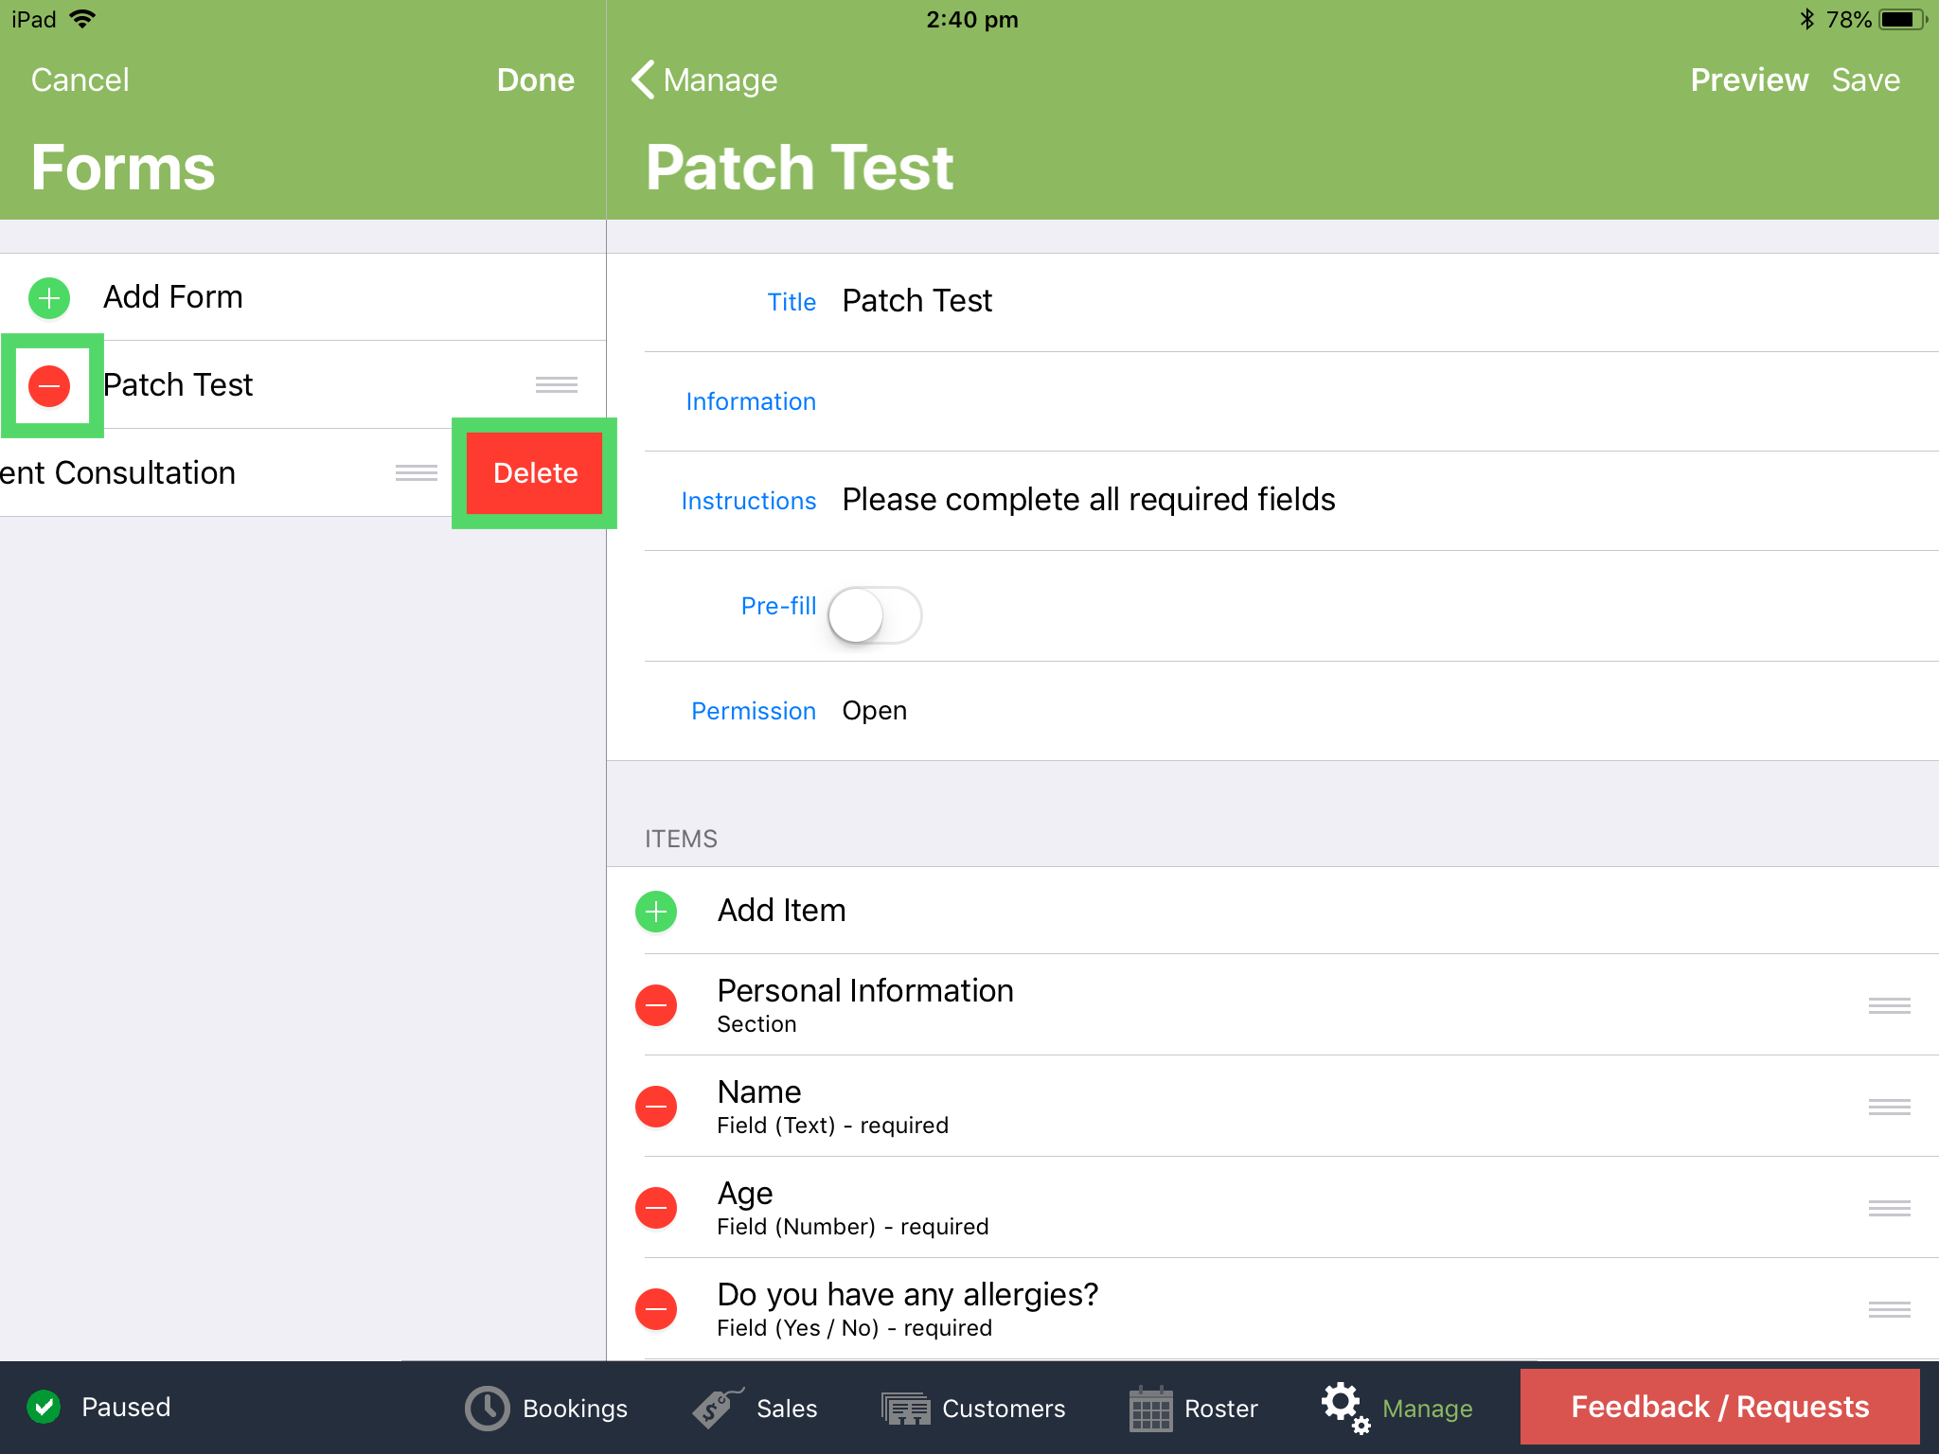The width and height of the screenshot is (1939, 1454).
Task: Toggle the Pre-fill switch
Action: point(874,615)
